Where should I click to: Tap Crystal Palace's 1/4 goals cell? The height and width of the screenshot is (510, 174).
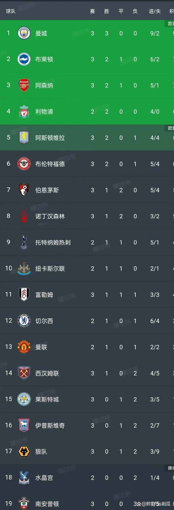pyautogui.click(x=155, y=478)
